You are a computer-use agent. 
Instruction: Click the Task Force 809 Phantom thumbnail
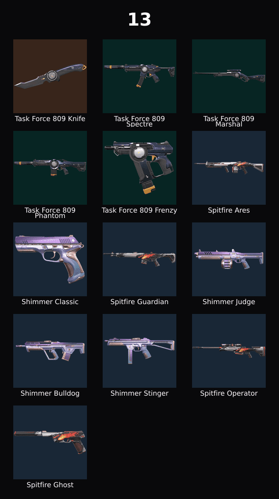pyautogui.click(x=50, y=168)
